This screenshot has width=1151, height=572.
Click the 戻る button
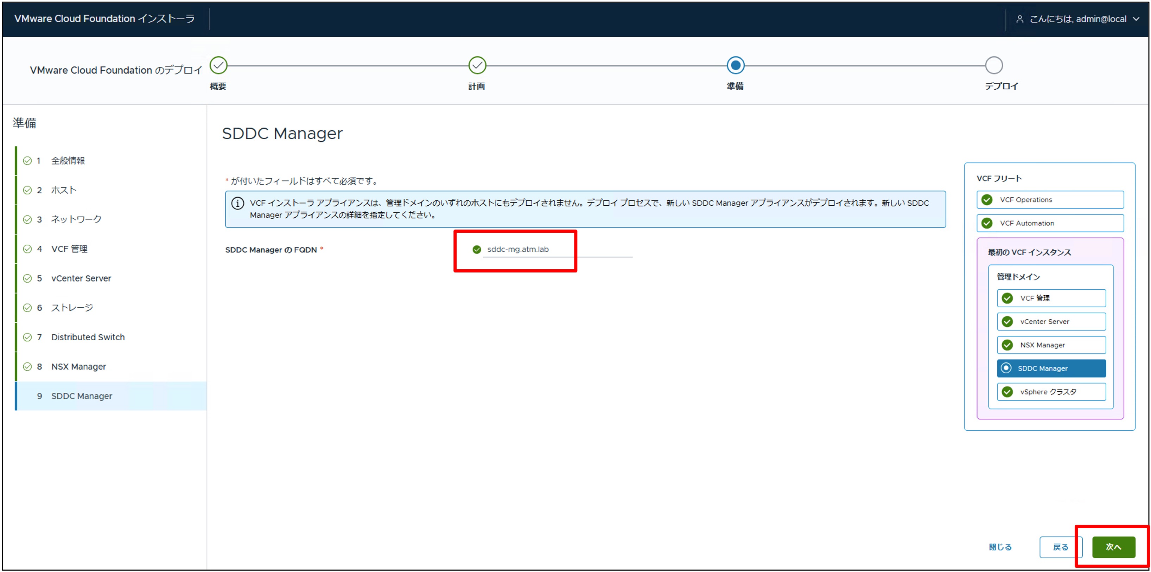click(x=1061, y=547)
